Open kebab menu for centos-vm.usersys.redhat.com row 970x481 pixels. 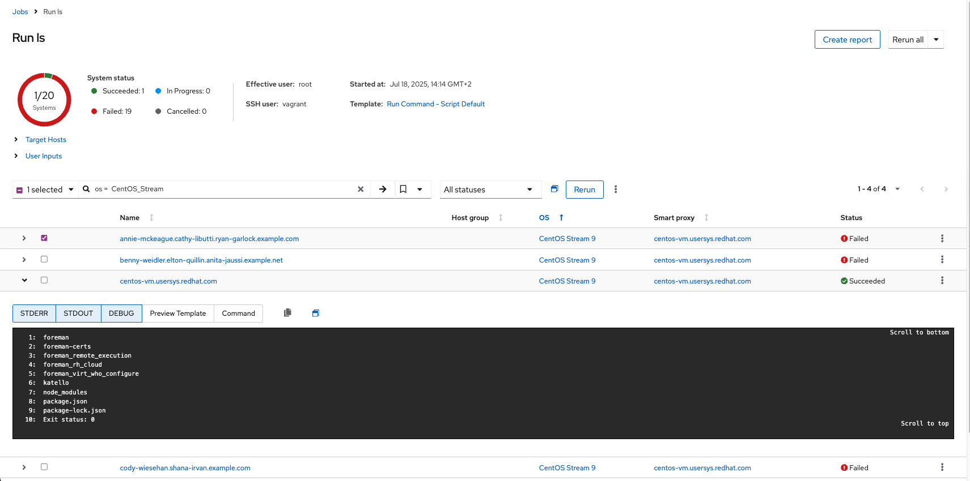click(x=942, y=281)
